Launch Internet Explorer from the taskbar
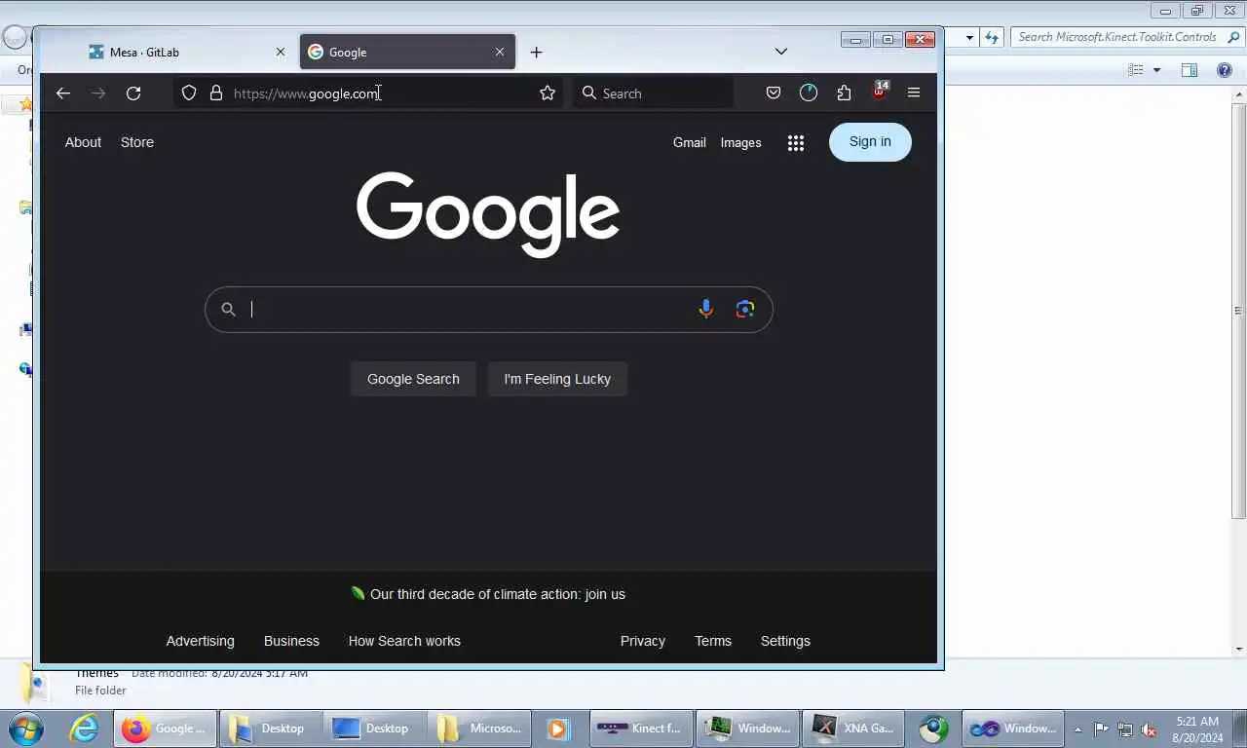Image resolution: width=1247 pixels, height=748 pixels. coord(84,728)
